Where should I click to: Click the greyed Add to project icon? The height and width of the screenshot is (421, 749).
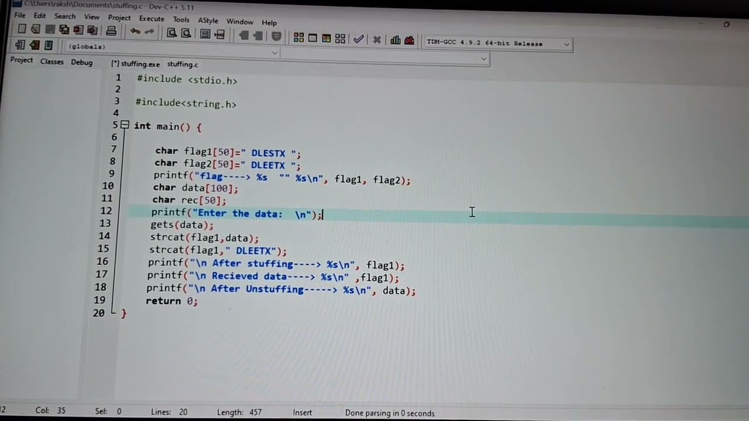[243, 36]
